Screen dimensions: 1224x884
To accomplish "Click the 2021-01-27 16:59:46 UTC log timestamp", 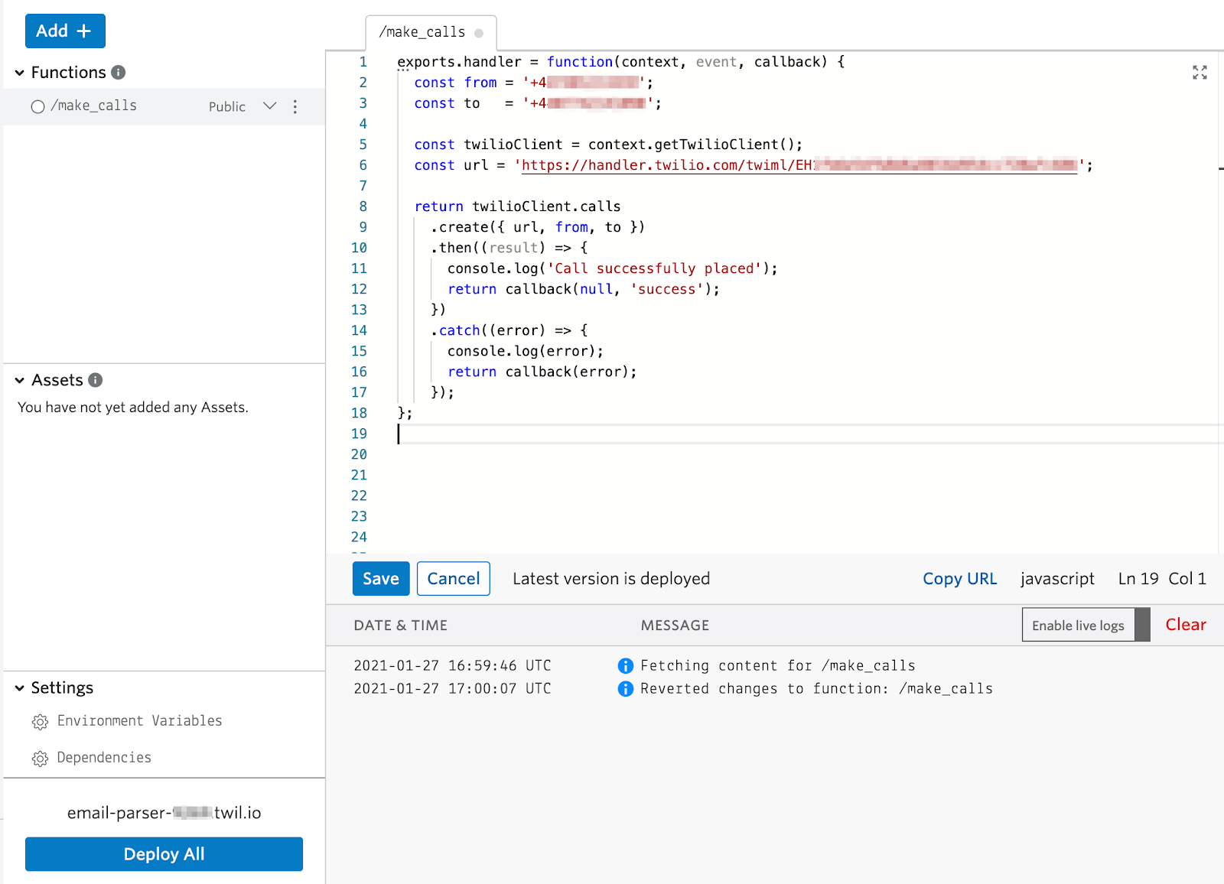I will pyautogui.click(x=452, y=666).
